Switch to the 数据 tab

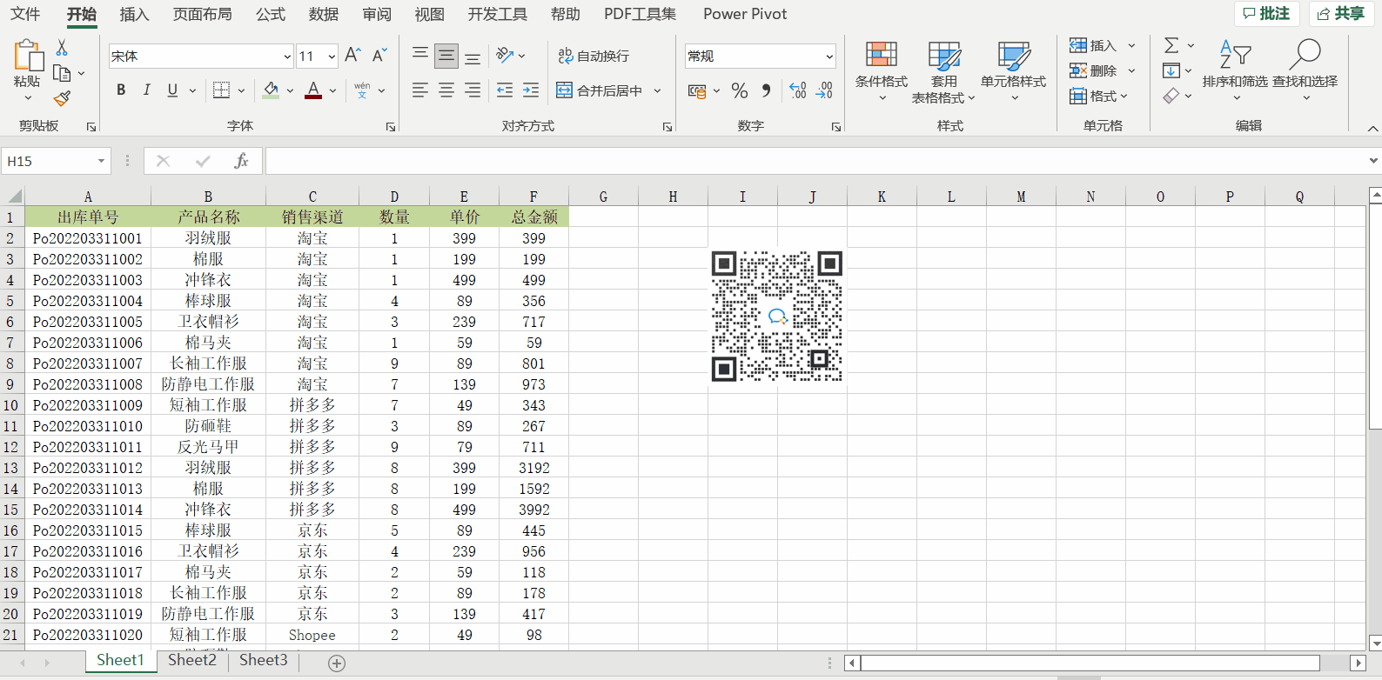(323, 14)
